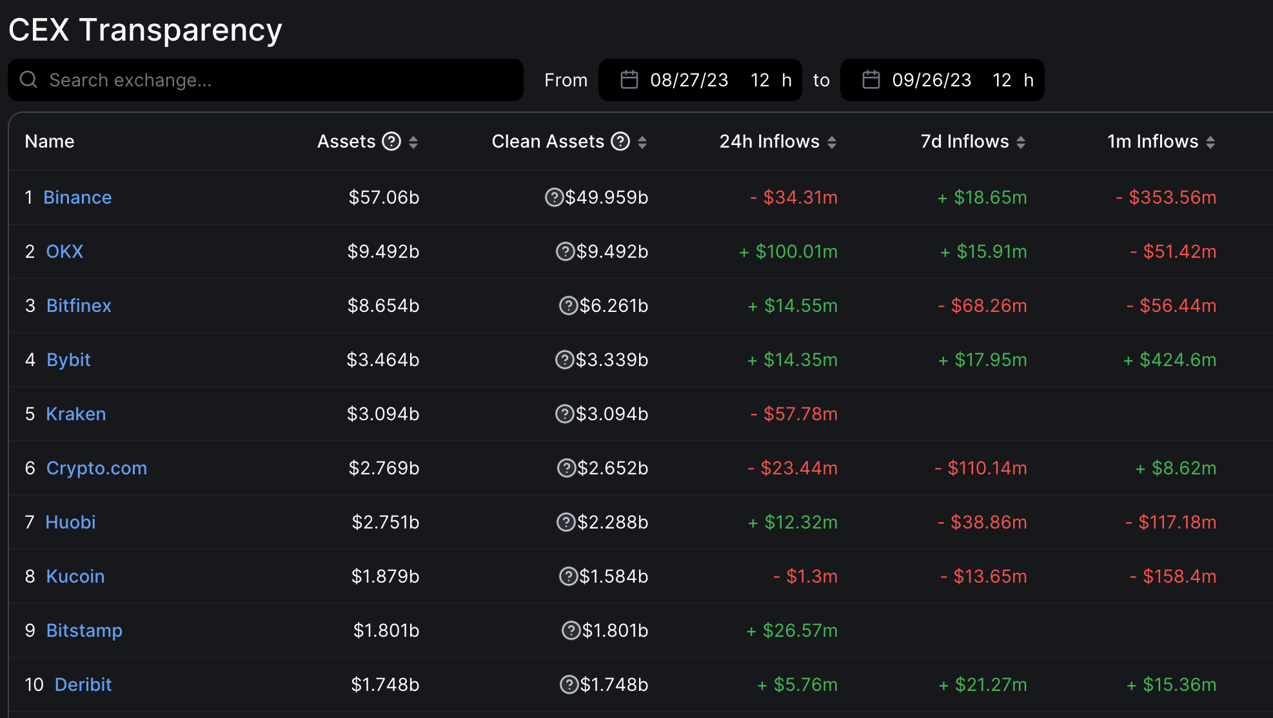Click the help icon beside OKX's clean assets
The width and height of the screenshot is (1273, 718).
[565, 251]
